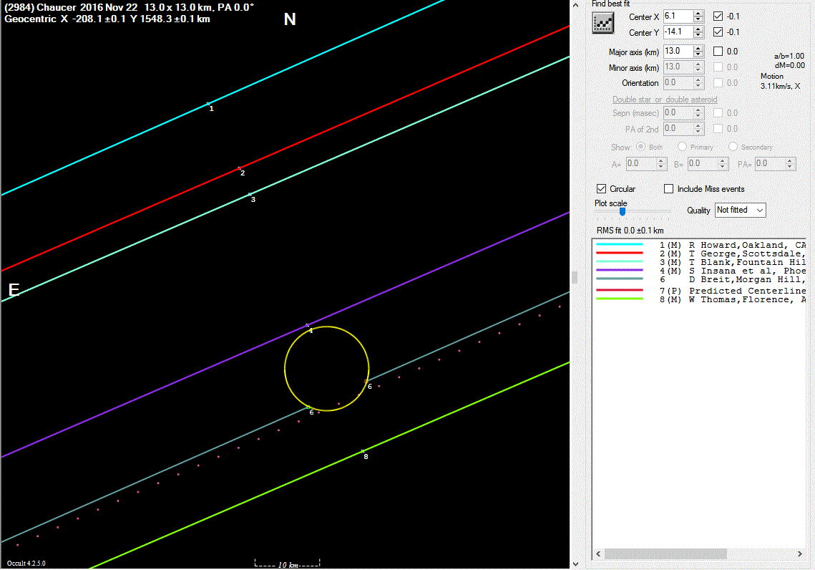Increase Center X with up spinner arrow
The width and height of the screenshot is (815, 570).
click(698, 13)
